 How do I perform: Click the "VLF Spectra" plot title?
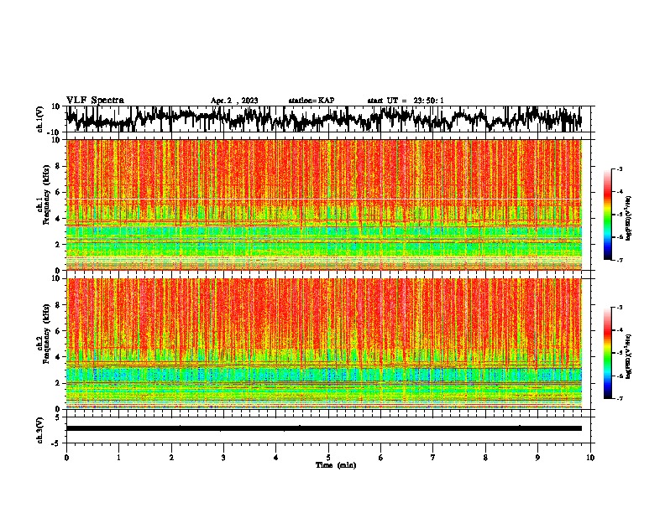coord(95,101)
